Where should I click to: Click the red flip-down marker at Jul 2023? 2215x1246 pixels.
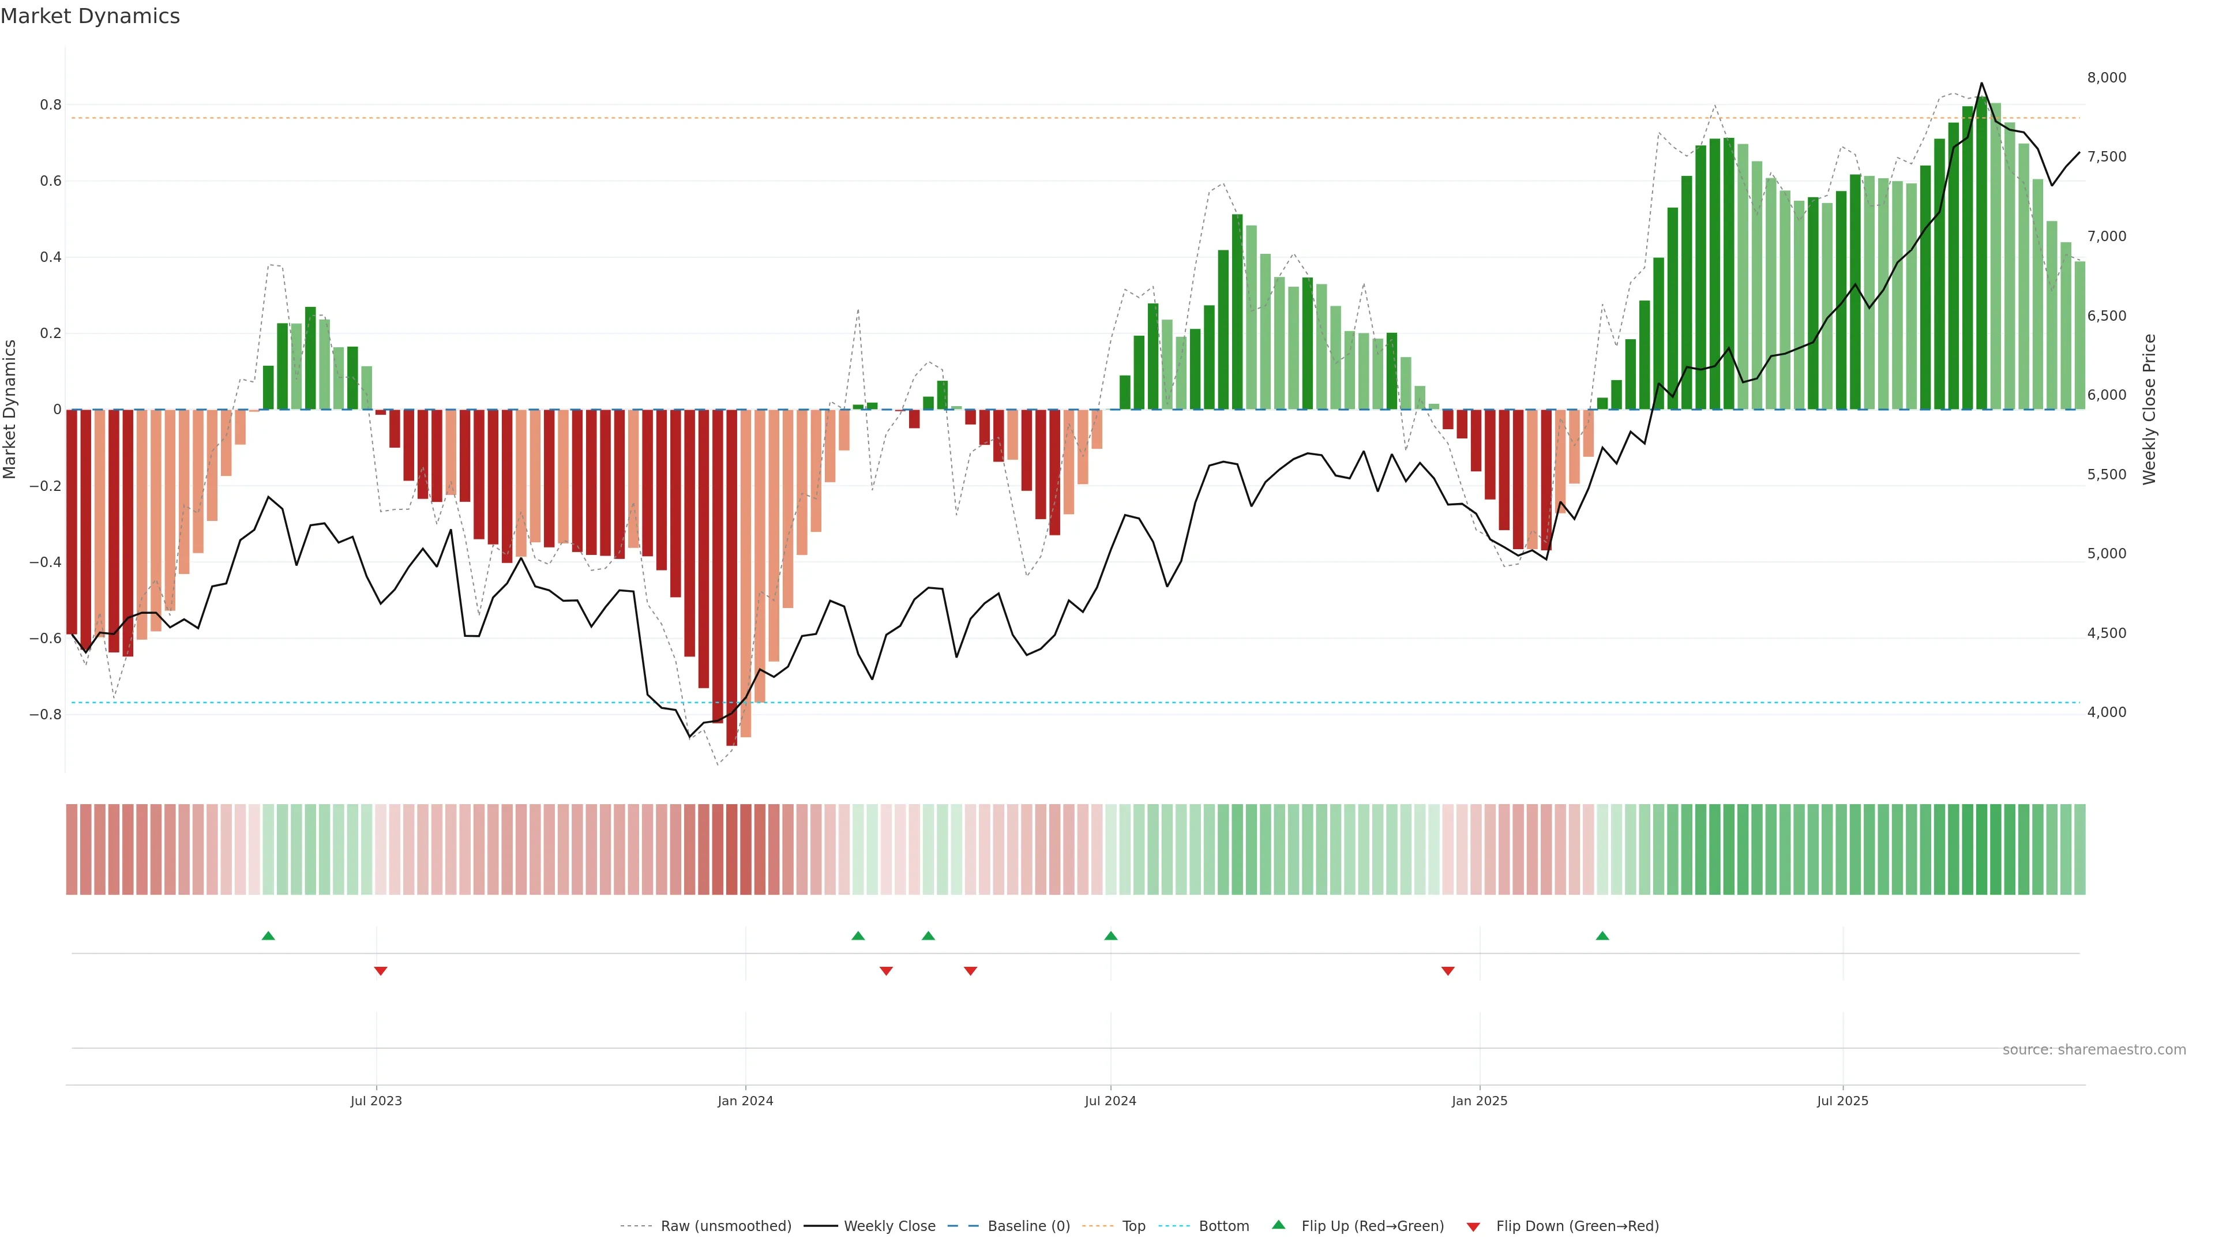(x=381, y=971)
